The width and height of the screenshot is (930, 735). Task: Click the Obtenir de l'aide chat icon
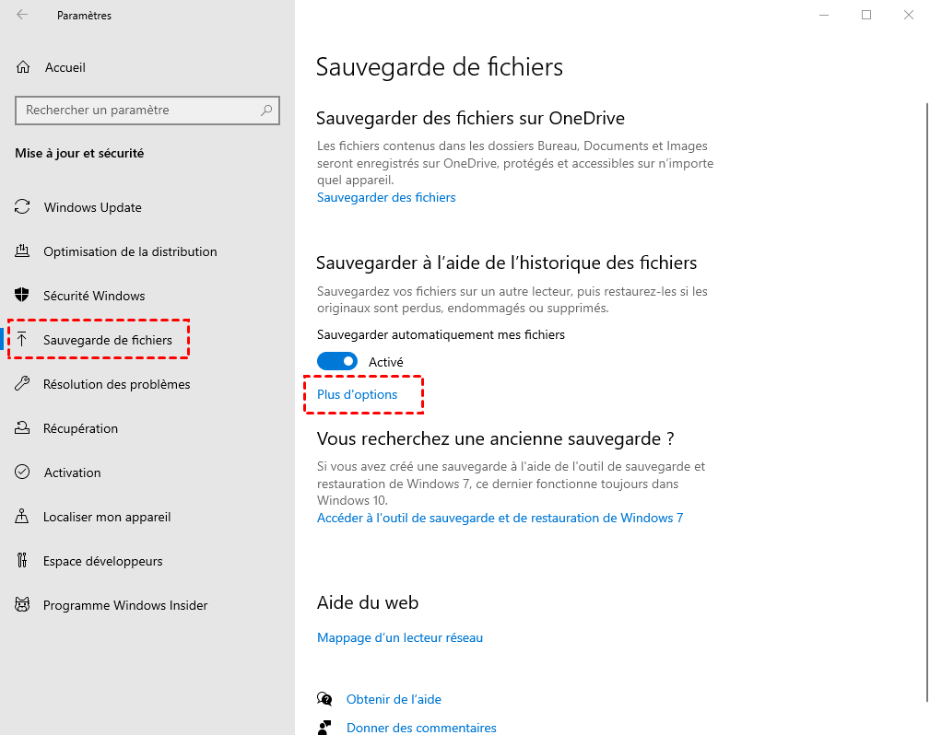tap(324, 699)
